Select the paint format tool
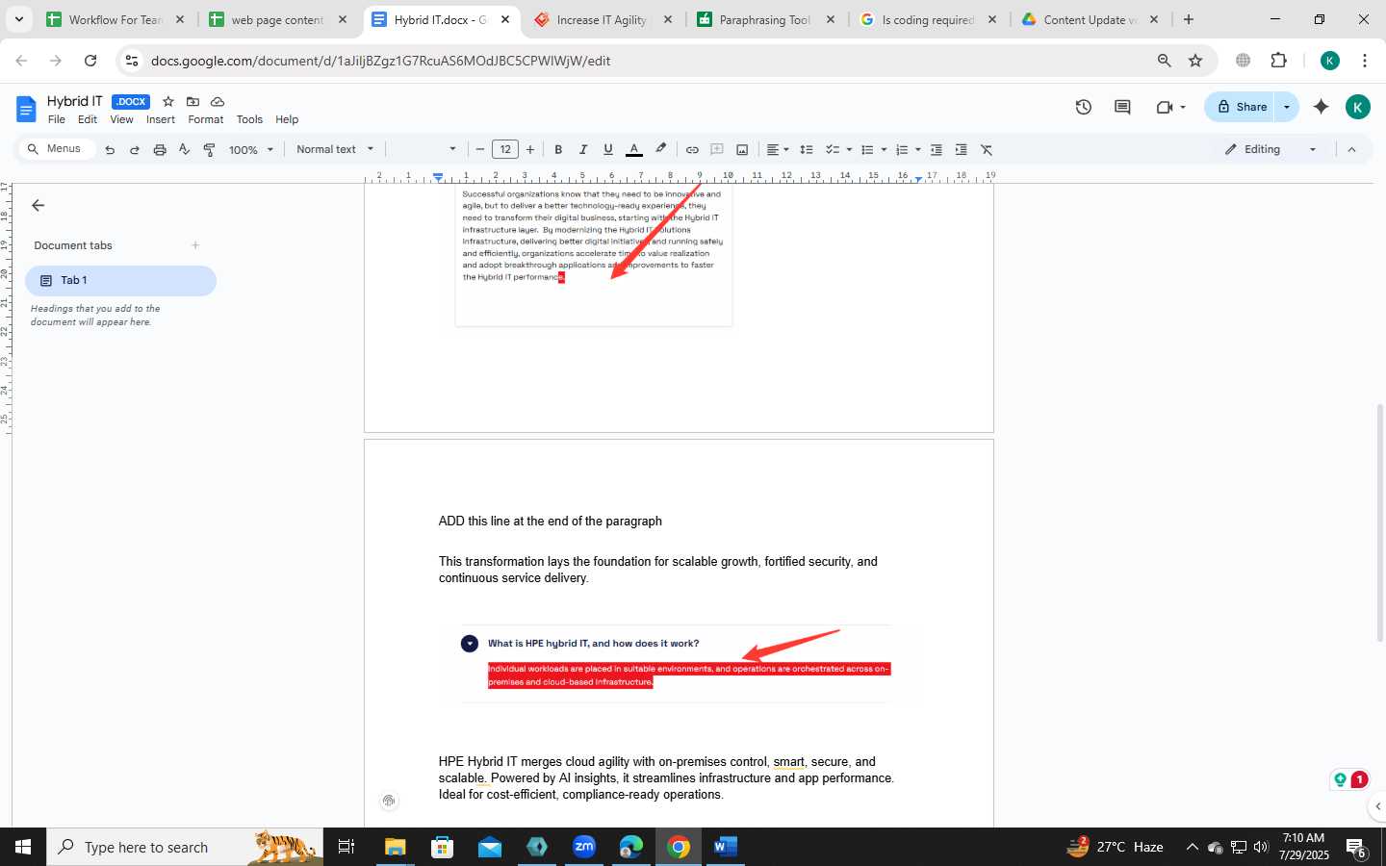Viewport: 1386px width, 866px height. click(209, 149)
